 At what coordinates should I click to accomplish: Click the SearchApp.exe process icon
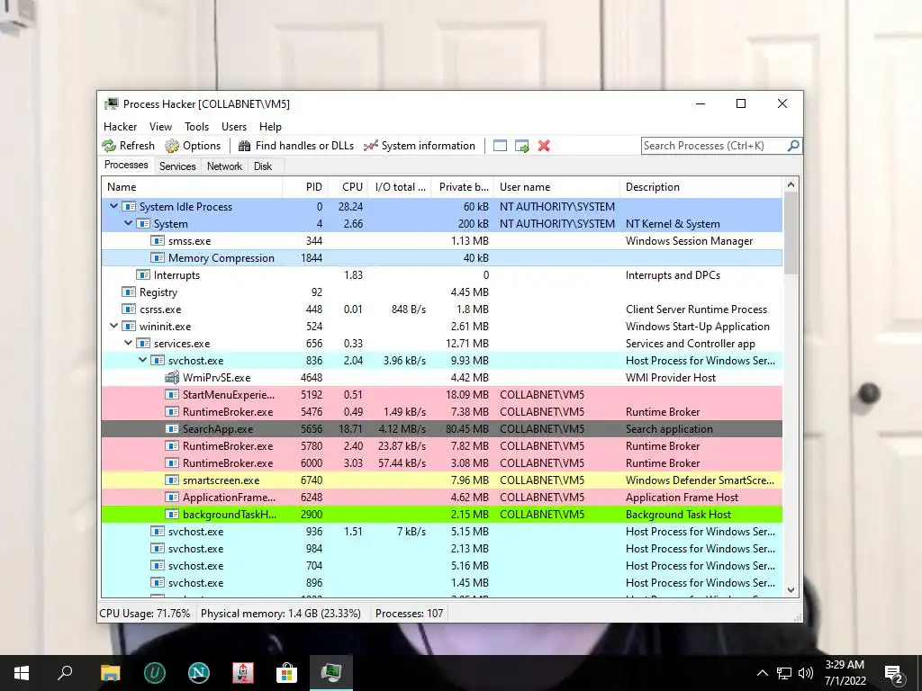(x=172, y=428)
